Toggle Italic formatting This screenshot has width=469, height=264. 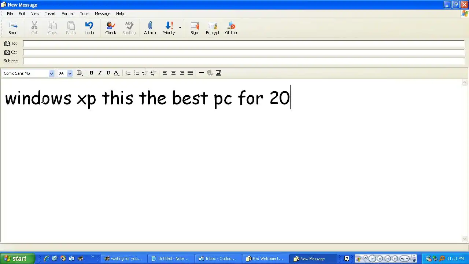coord(100,73)
